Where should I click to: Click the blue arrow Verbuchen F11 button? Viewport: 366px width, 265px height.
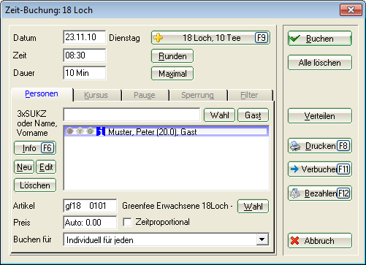pyautogui.click(x=320, y=169)
